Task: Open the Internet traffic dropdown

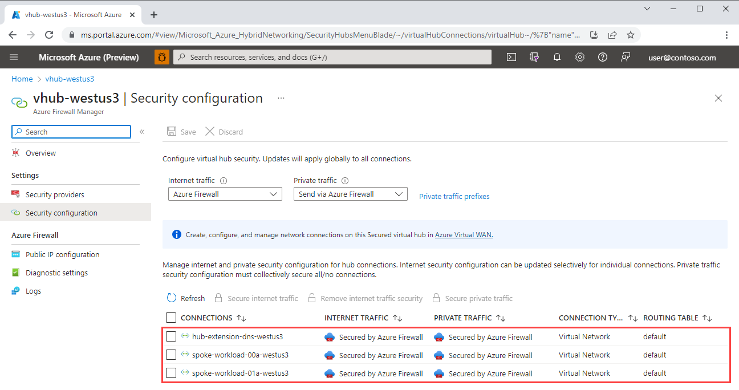Action: [225, 194]
